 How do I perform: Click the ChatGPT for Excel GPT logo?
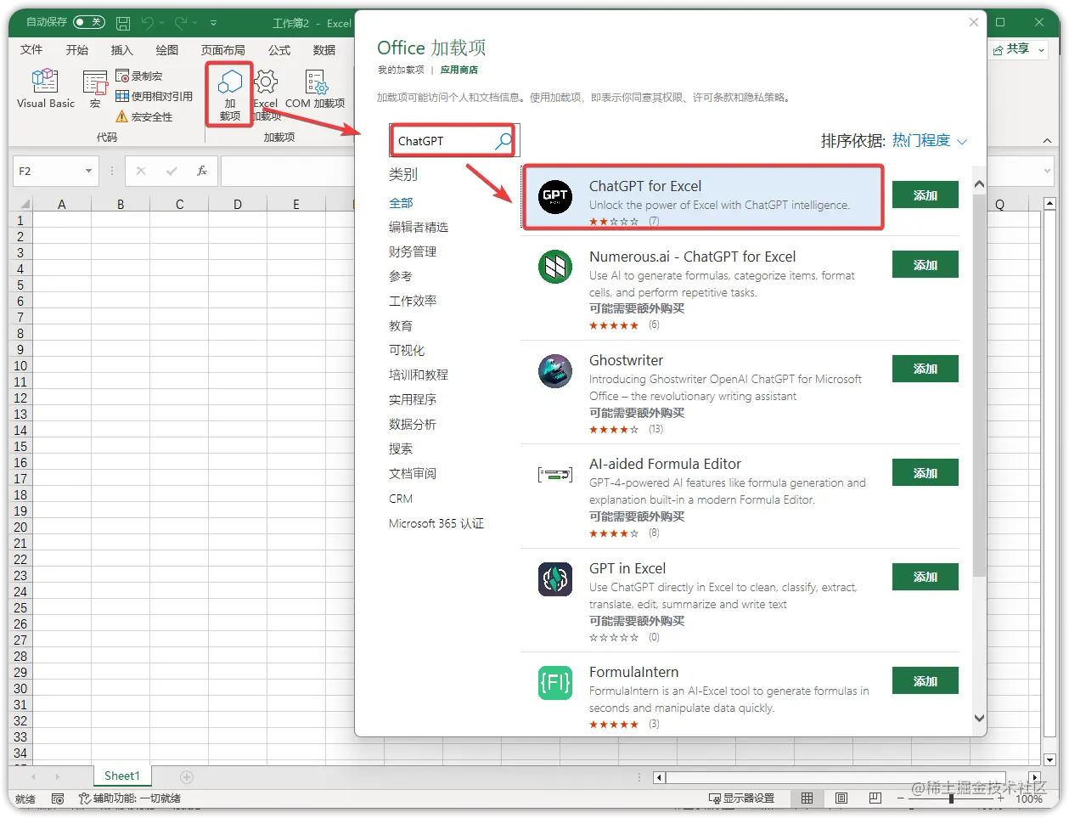tap(555, 197)
